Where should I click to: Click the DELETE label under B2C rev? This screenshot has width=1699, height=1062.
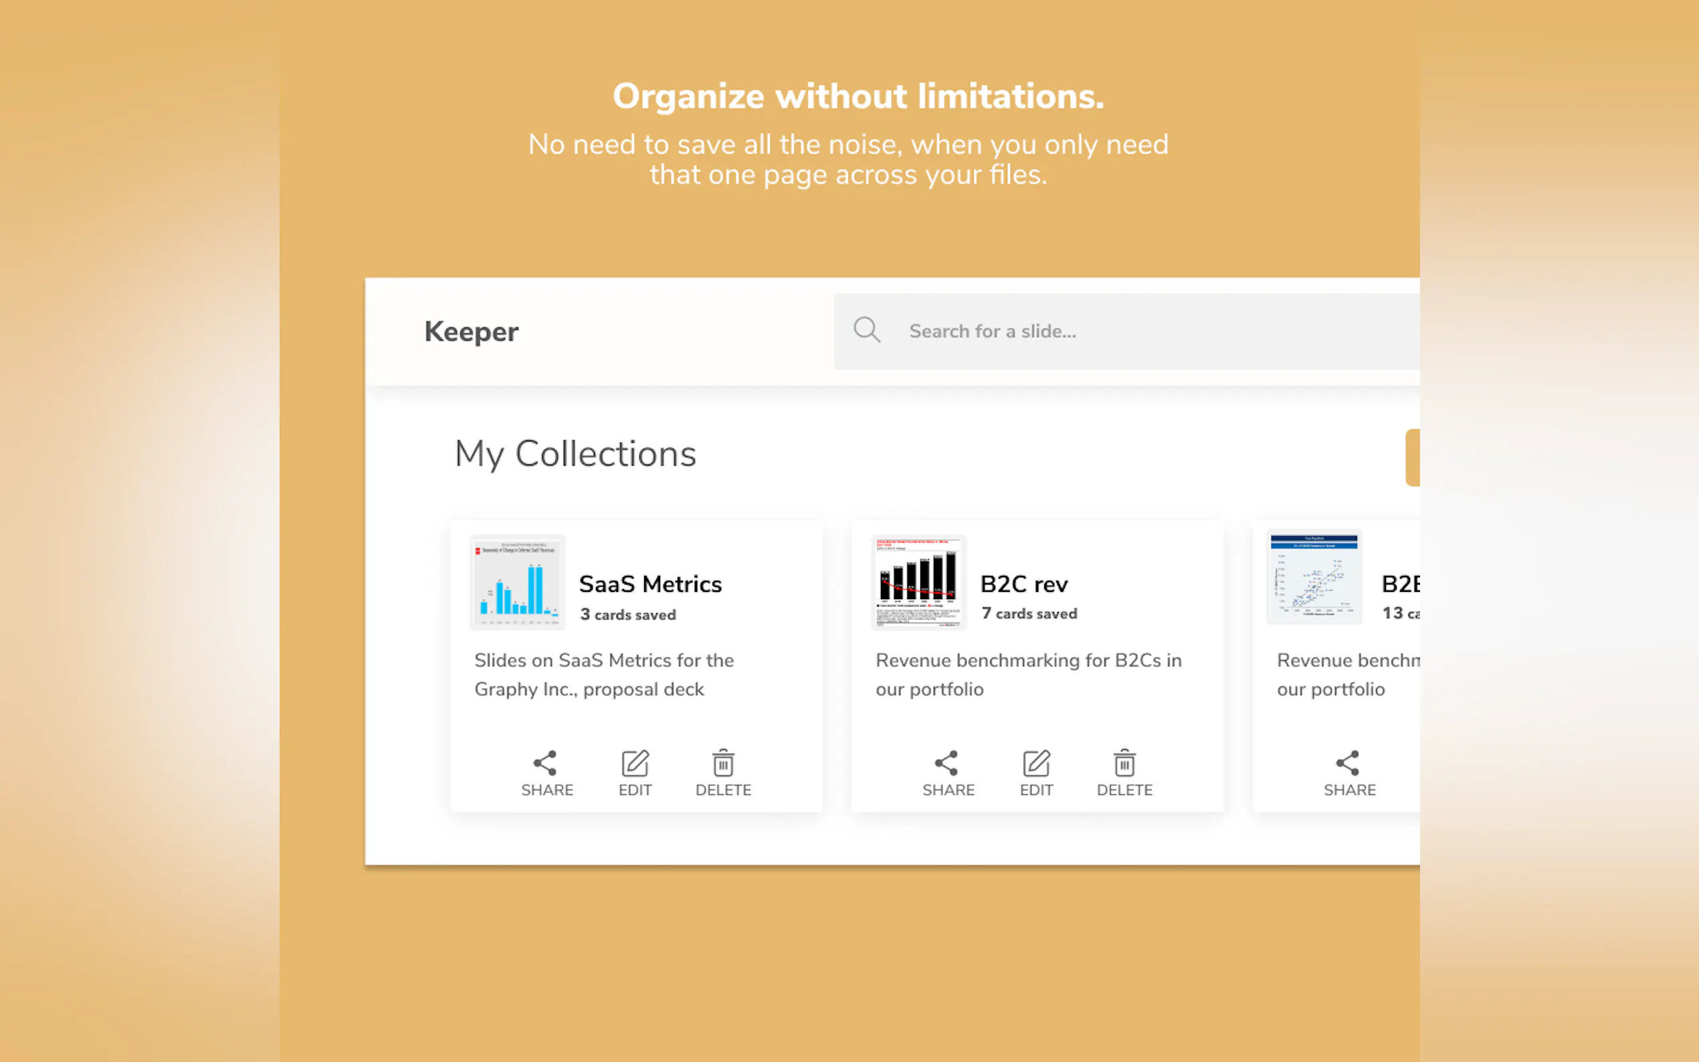[x=1124, y=790]
